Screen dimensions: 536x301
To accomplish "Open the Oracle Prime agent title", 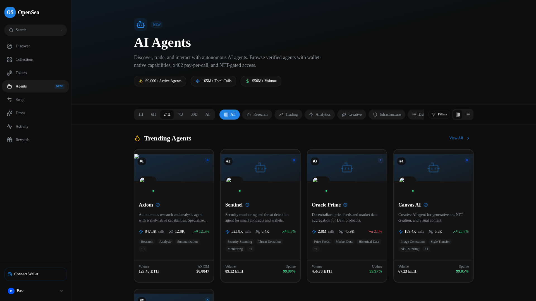I will click(326, 205).
